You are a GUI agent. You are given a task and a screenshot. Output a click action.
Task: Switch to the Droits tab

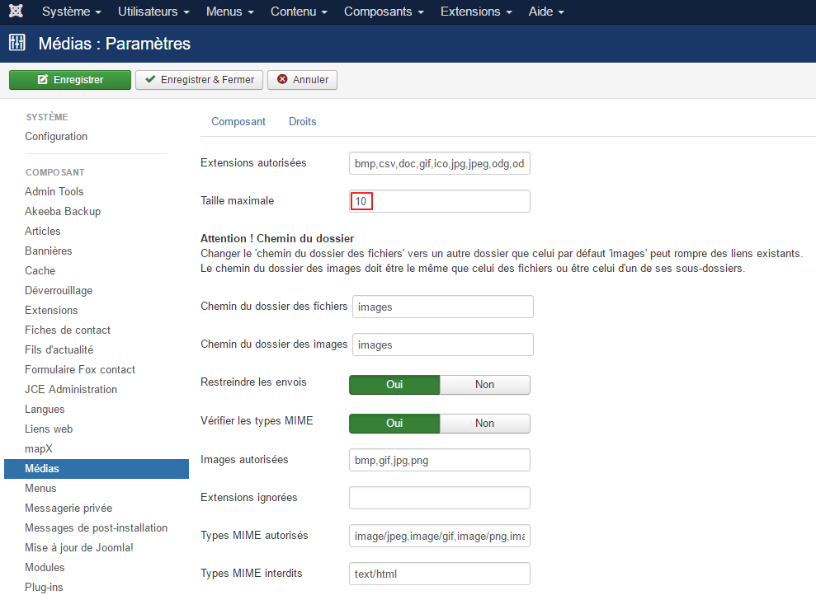tap(302, 121)
